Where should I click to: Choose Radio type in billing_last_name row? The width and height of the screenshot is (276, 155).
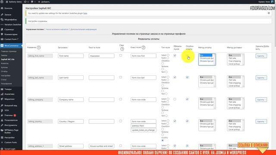click(x=168, y=80)
